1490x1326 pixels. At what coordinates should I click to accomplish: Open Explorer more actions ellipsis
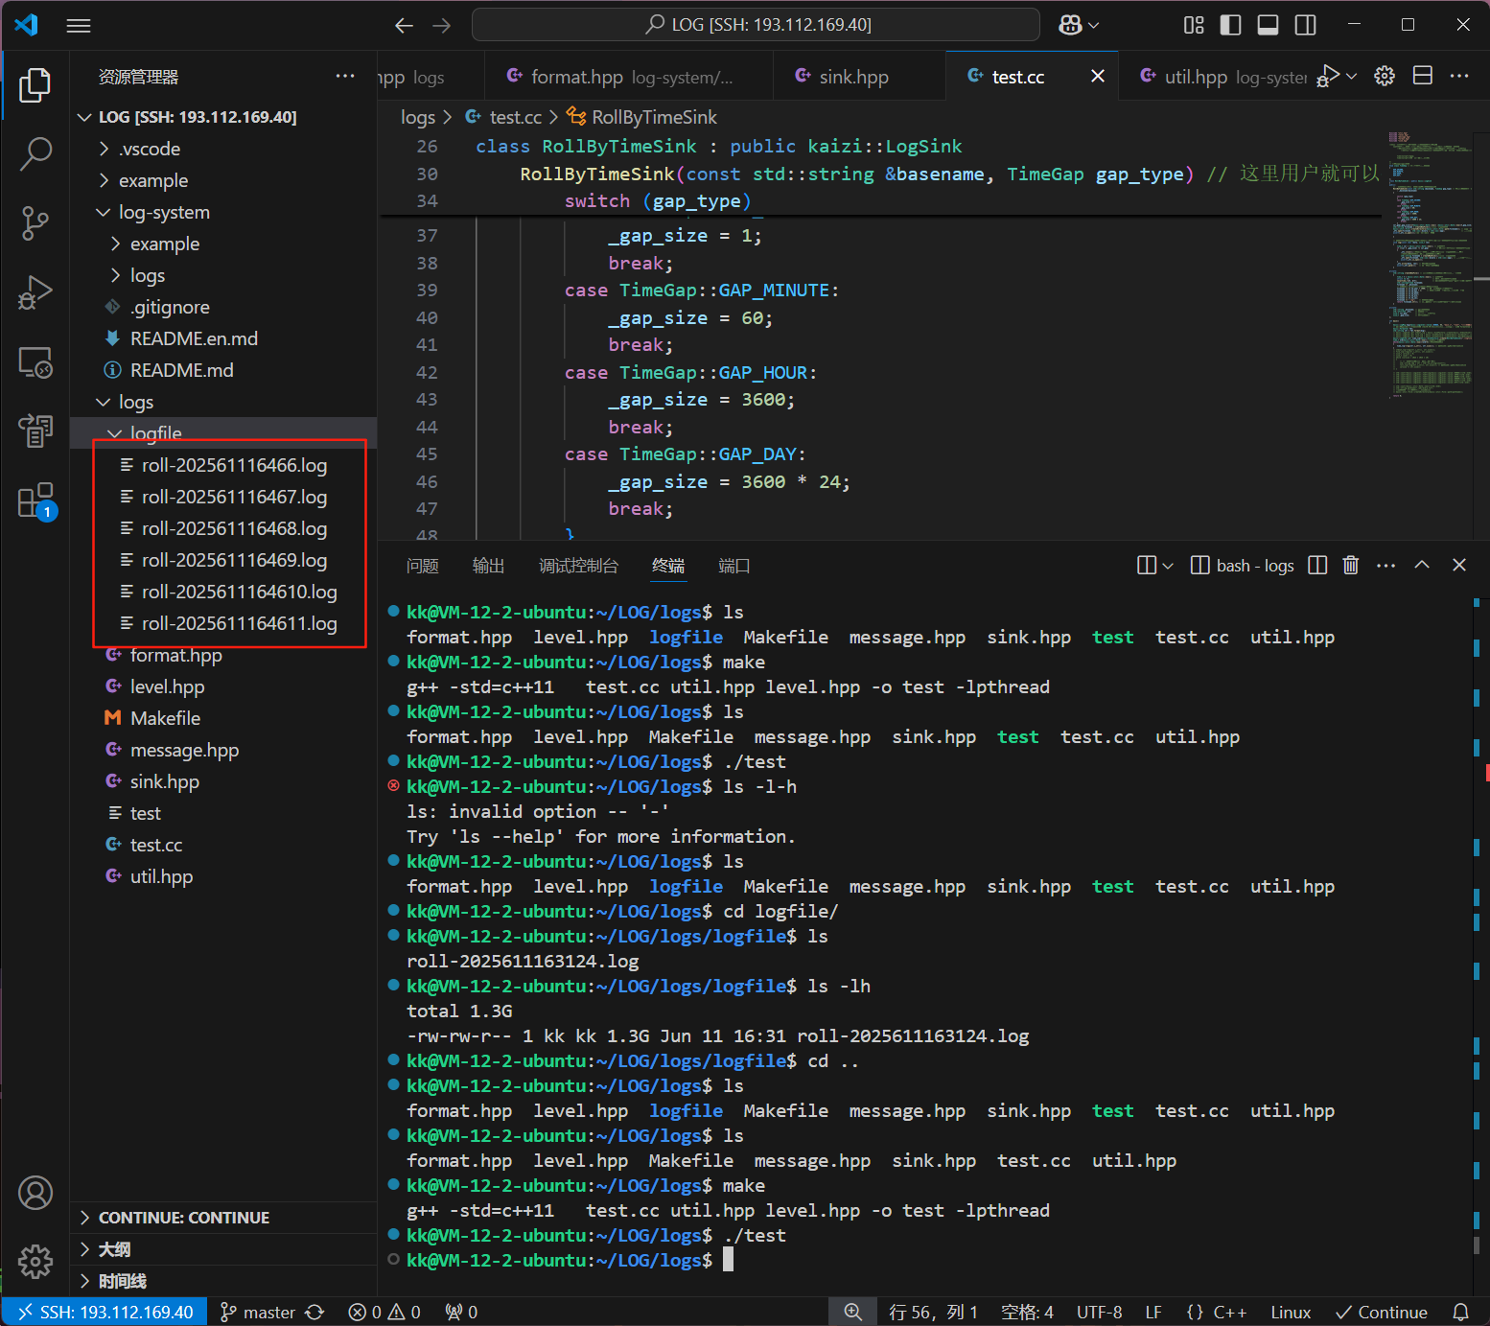[x=345, y=76]
